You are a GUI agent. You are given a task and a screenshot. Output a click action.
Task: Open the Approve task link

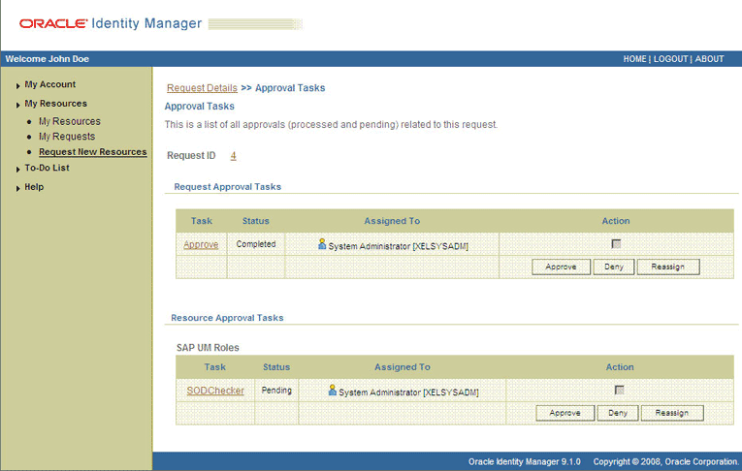coord(201,244)
